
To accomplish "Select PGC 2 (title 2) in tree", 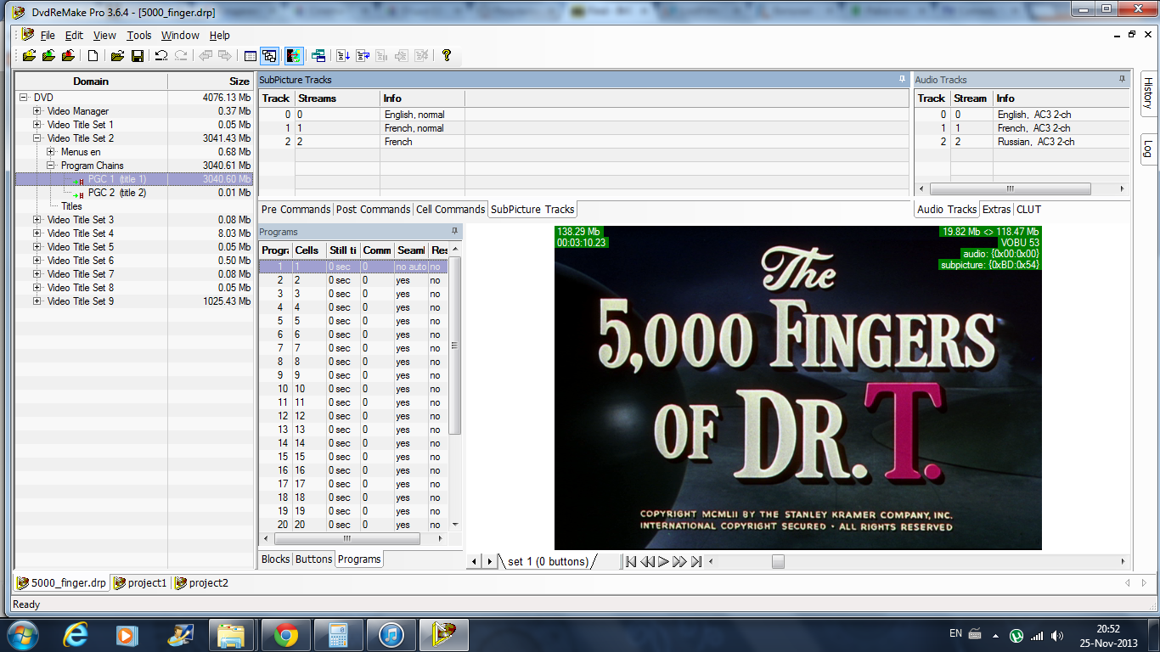I will point(116,193).
